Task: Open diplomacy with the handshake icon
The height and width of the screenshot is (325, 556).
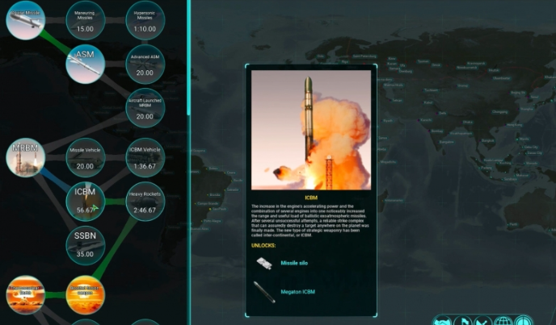Action: (x=443, y=320)
